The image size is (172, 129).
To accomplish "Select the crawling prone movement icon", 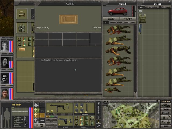I will [x=98, y=126].
